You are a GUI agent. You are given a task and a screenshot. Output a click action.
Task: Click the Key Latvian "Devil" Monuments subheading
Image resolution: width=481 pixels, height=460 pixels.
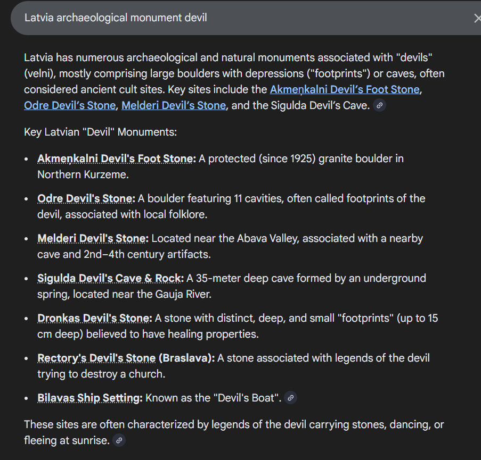click(100, 132)
